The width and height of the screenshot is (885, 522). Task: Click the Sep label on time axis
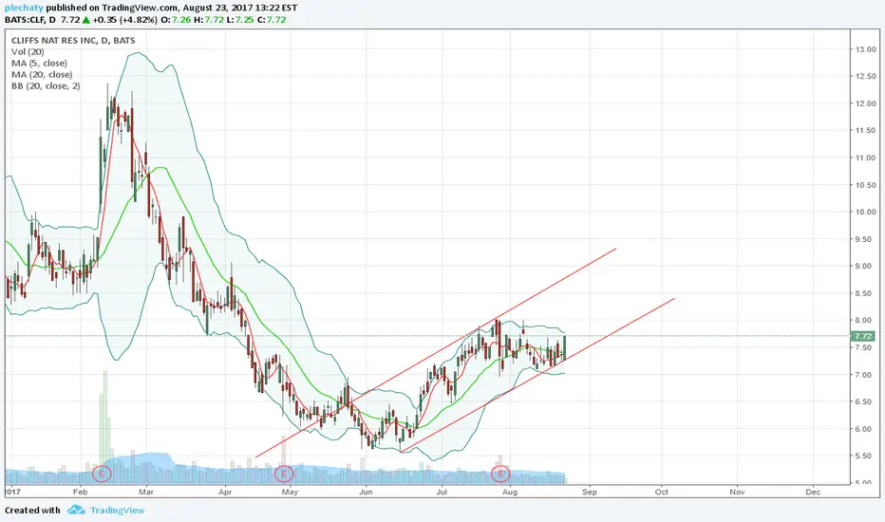pyautogui.click(x=590, y=492)
